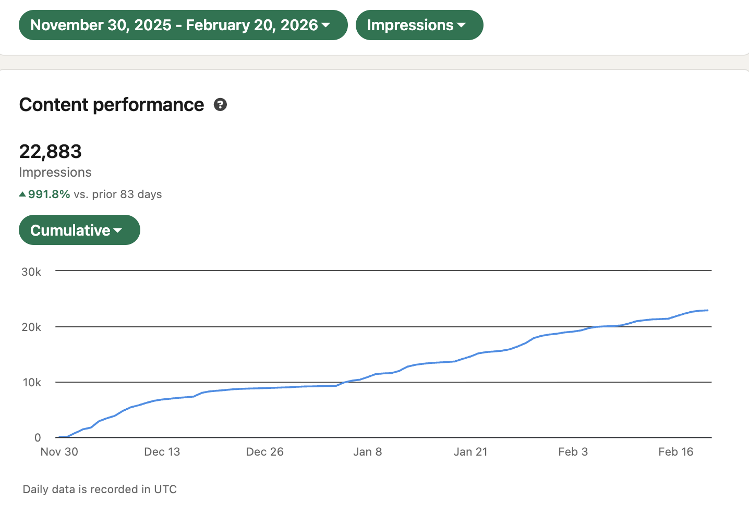
Task: Click the 22,883 impressions total
Action: pos(50,151)
